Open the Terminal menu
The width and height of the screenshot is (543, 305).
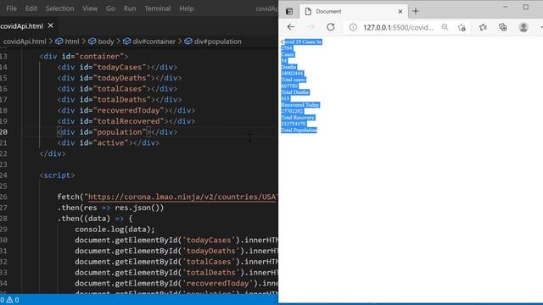click(158, 8)
